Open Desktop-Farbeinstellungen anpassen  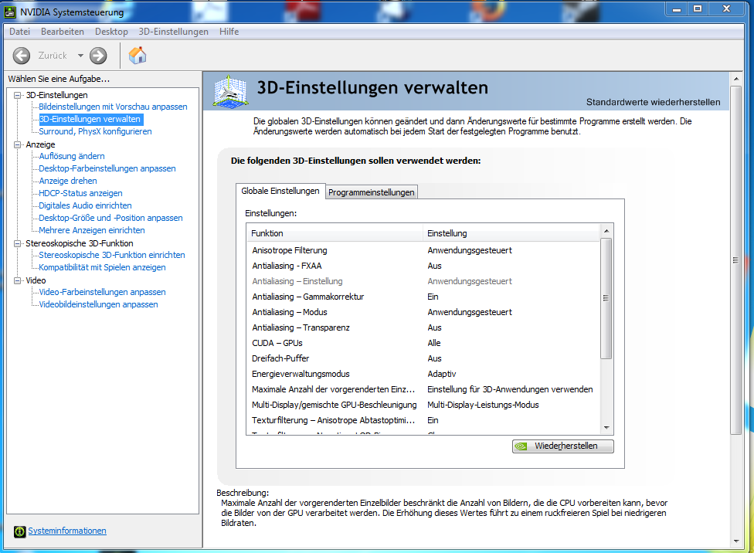pyautogui.click(x=107, y=169)
